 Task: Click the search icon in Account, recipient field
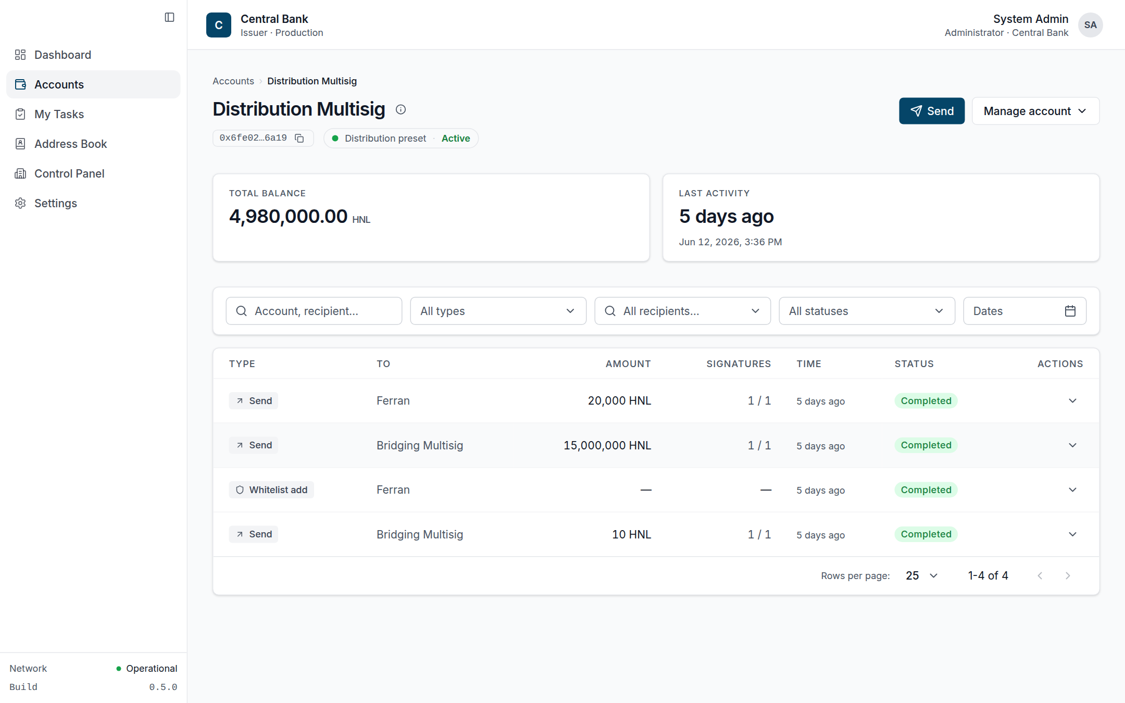click(x=241, y=311)
